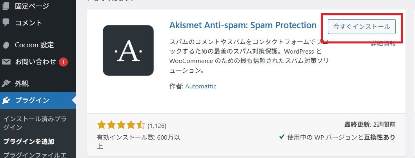This screenshot has height=158, width=415.
Task: Click the コメント speech bubble icon
Action: tap(6, 23)
